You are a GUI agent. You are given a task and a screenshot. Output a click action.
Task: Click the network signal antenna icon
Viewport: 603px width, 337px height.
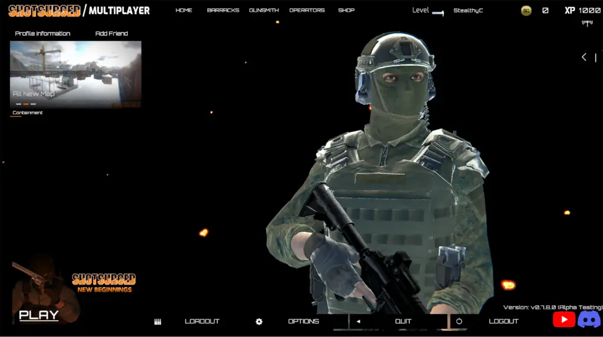click(587, 23)
